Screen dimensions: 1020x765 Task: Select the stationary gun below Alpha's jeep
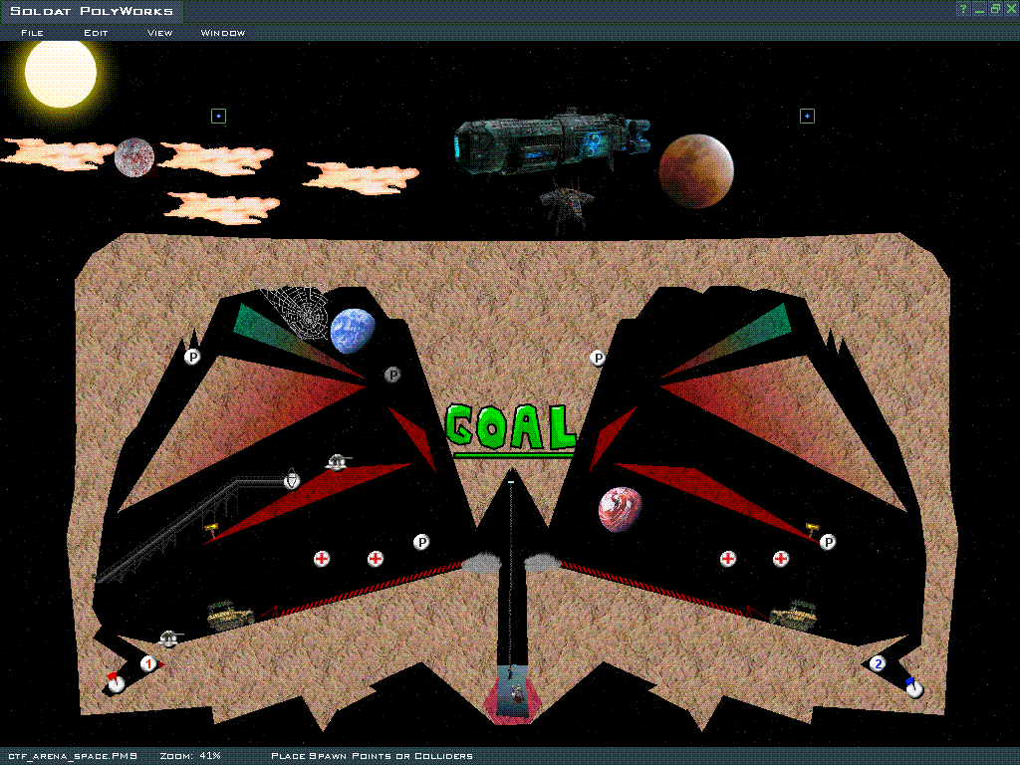point(170,637)
